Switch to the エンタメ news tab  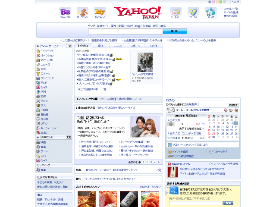pyautogui.click(x=118, y=46)
